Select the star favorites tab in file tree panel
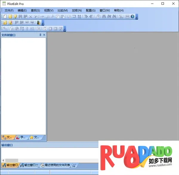The height and width of the screenshot is (175, 179). pyautogui.click(x=35, y=138)
